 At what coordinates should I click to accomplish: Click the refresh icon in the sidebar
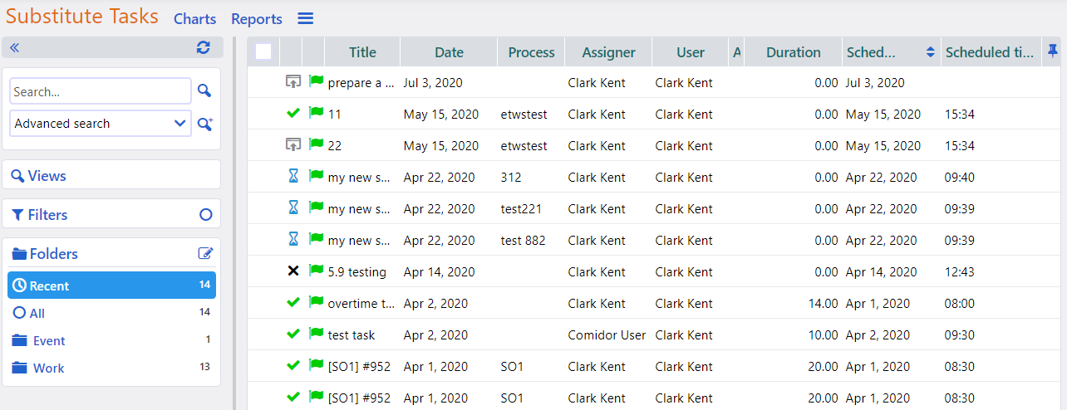pyautogui.click(x=204, y=48)
